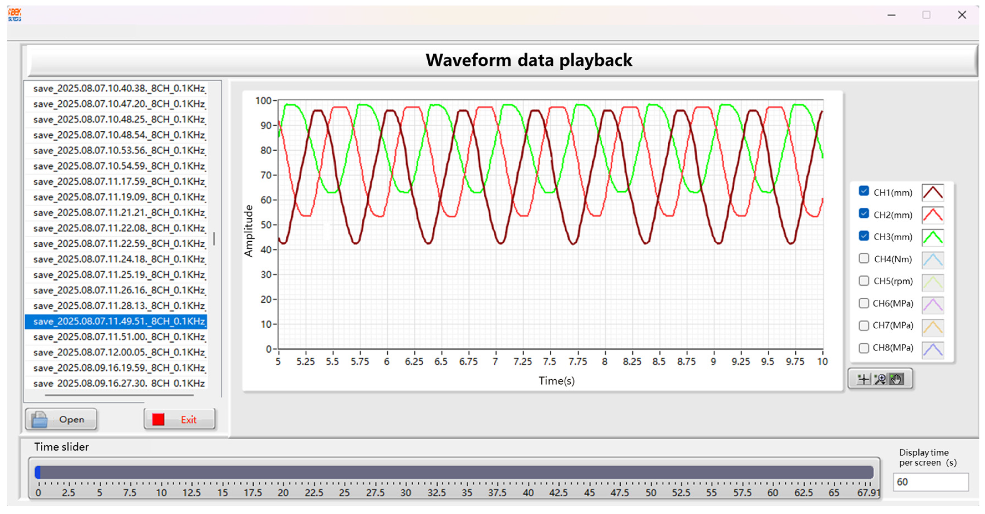The width and height of the screenshot is (985, 514).
Task: Click the CH7(MPa) orange plot line icon
Action: pos(933,327)
